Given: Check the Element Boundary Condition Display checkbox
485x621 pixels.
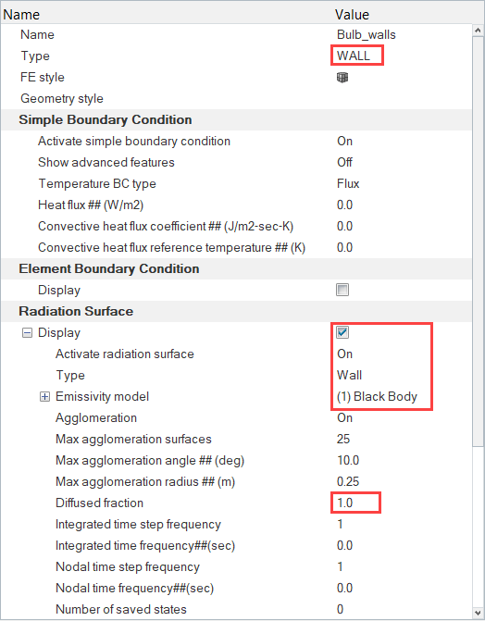Looking at the screenshot, I should click(342, 290).
